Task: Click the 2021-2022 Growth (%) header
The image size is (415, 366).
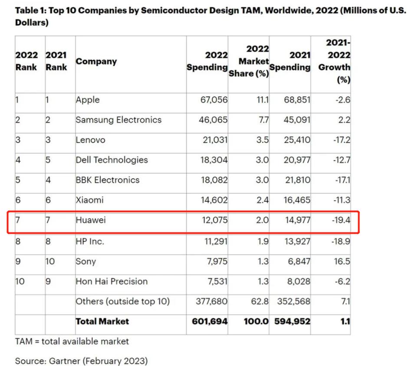Action: (334, 61)
